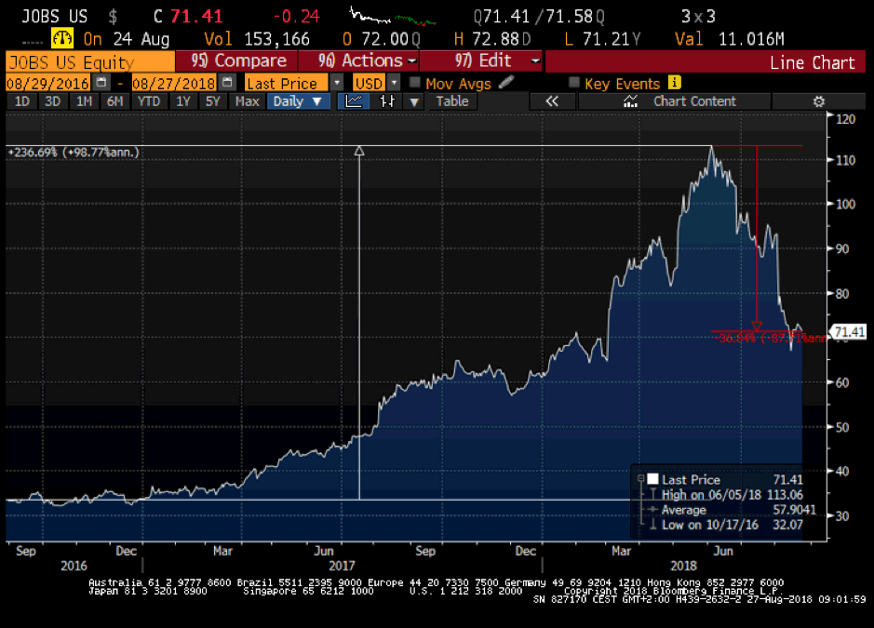The height and width of the screenshot is (628, 874).
Task: Switch to the 1Y range tab
Action: click(x=183, y=101)
